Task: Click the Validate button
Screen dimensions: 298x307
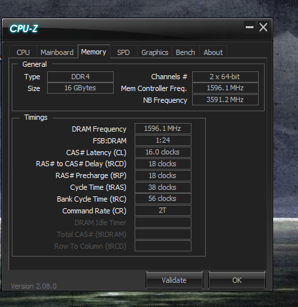Action: (174, 280)
